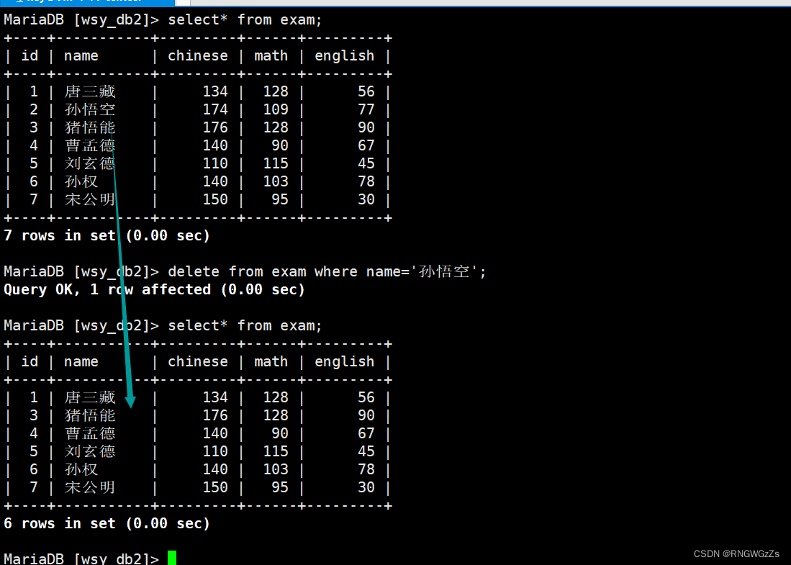Screen dimensions: 791x565
Task: Click english score 78 in the 6-row table
Action: pos(366,469)
